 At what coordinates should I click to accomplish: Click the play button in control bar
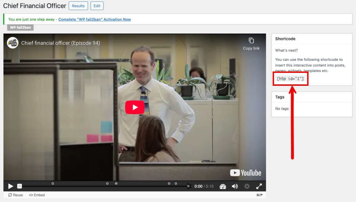(11, 186)
